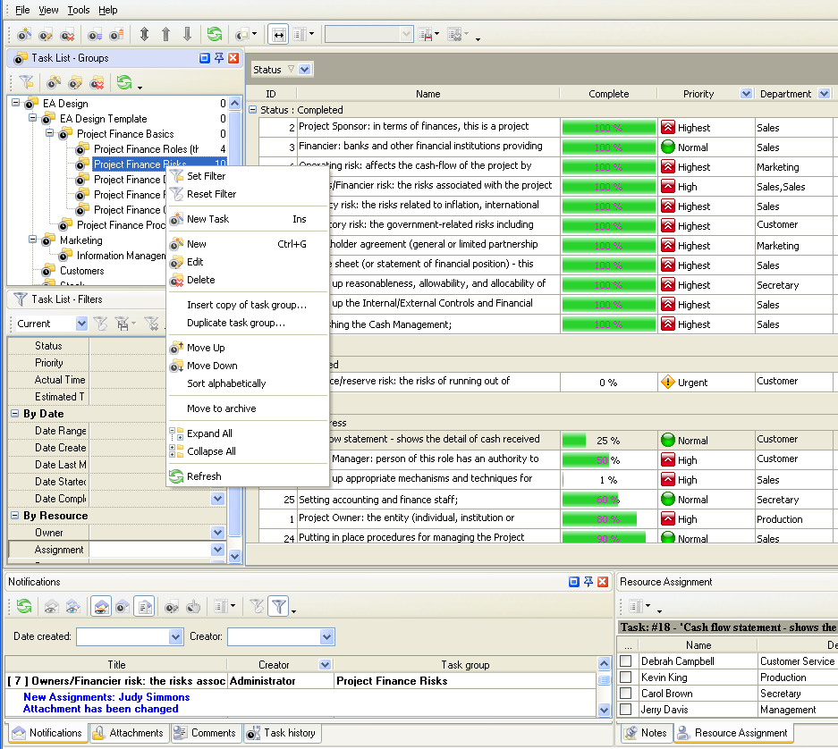Open the Priority column filter dropdown

click(x=747, y=94)
